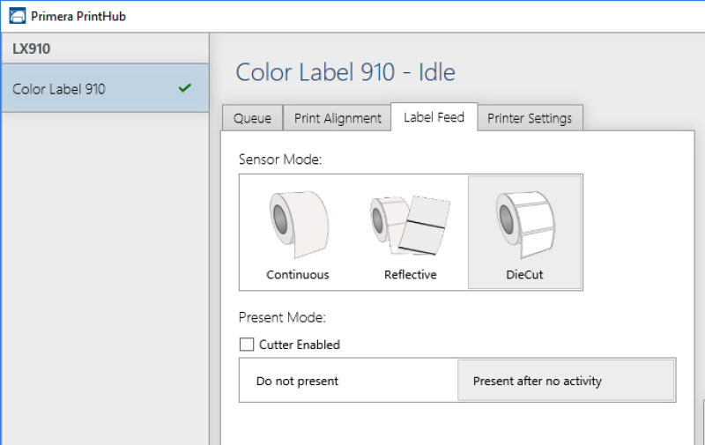
Task: Click the Primera PrintHub app icon
Action: (18, 16)
